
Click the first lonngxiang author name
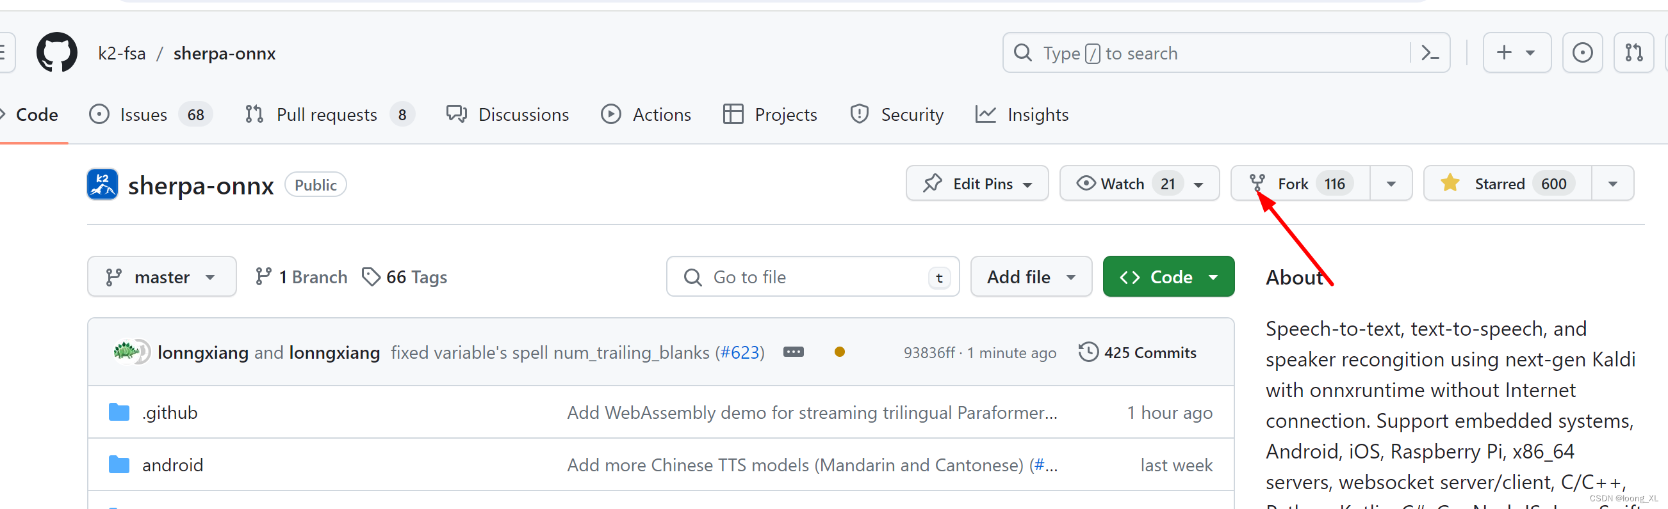tap(203, 352)
